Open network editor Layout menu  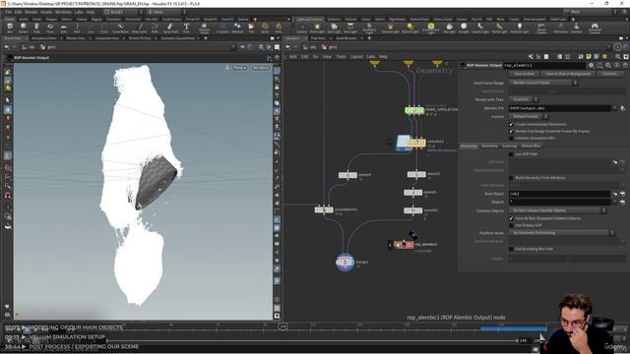coord(356,57)
